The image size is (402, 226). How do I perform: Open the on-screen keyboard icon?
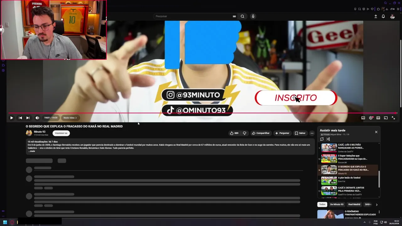click(x=234, y=16)
